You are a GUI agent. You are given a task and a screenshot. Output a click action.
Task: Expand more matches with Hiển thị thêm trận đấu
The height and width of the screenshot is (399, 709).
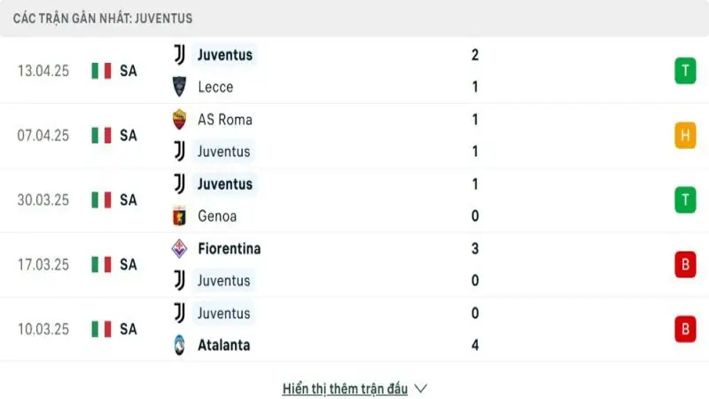point(345,388)
